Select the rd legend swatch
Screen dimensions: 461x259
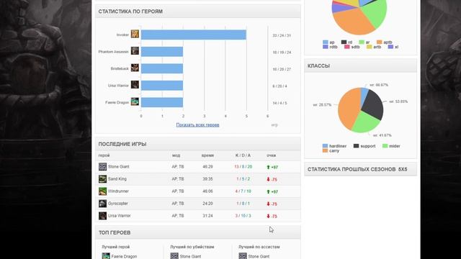[344, 42]
